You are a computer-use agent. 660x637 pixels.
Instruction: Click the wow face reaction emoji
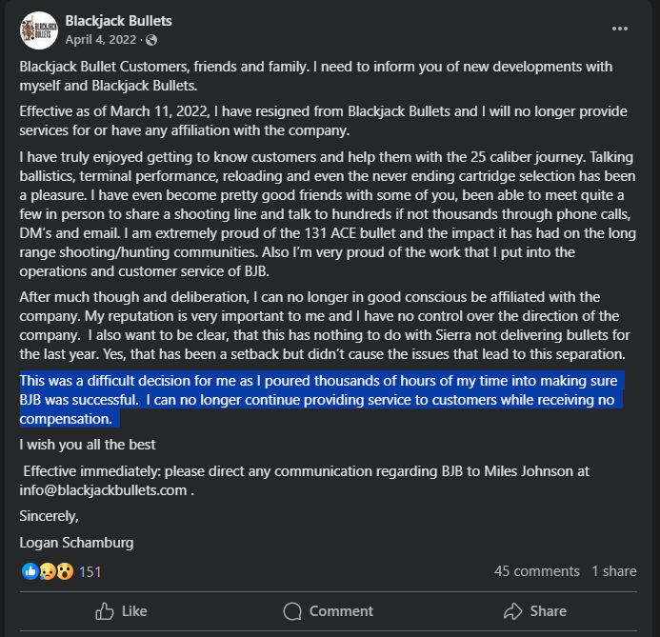click(x=63, y=571)
